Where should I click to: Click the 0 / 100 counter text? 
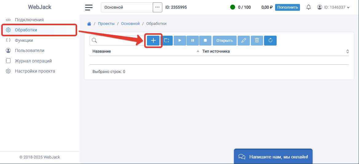244,7
